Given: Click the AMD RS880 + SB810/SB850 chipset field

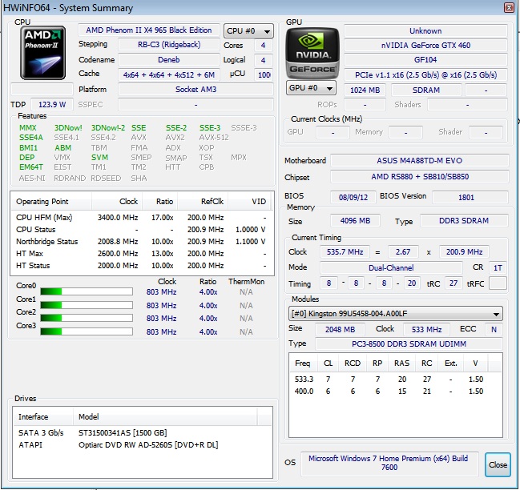Looking at the screenshot, I should click(420, 177).
